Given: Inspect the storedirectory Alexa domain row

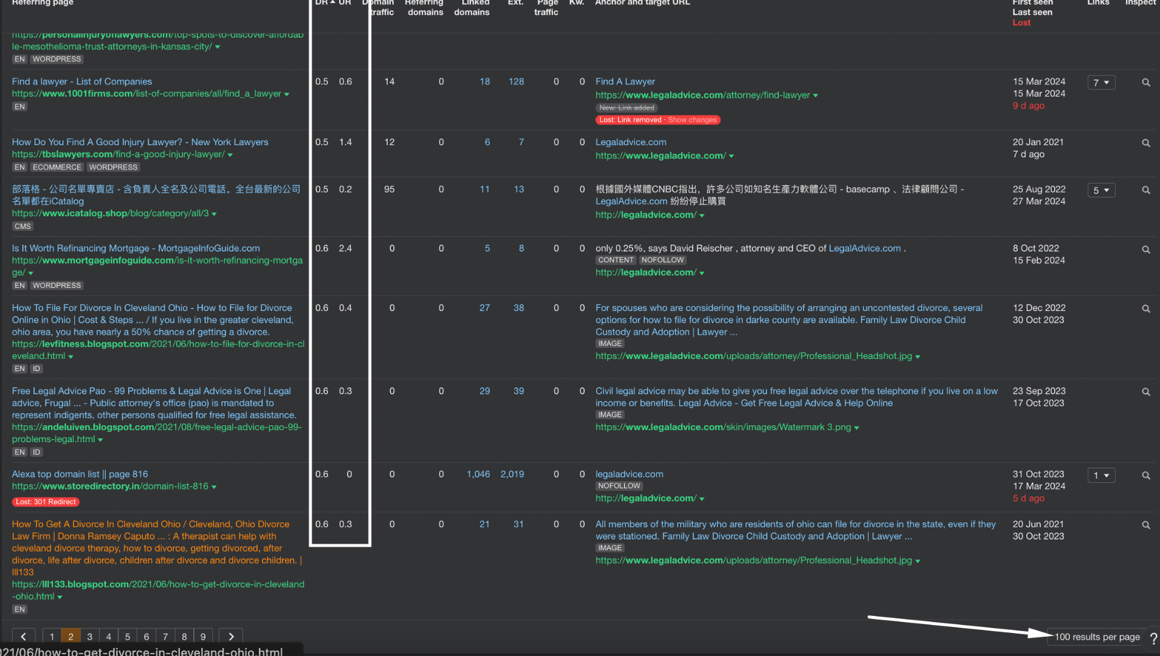Looking at the screenshot, I should point(1145,476).
